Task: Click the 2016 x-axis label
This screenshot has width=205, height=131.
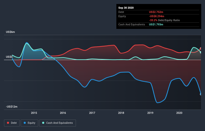Action: pyautogui.click(x=63, y=113)
